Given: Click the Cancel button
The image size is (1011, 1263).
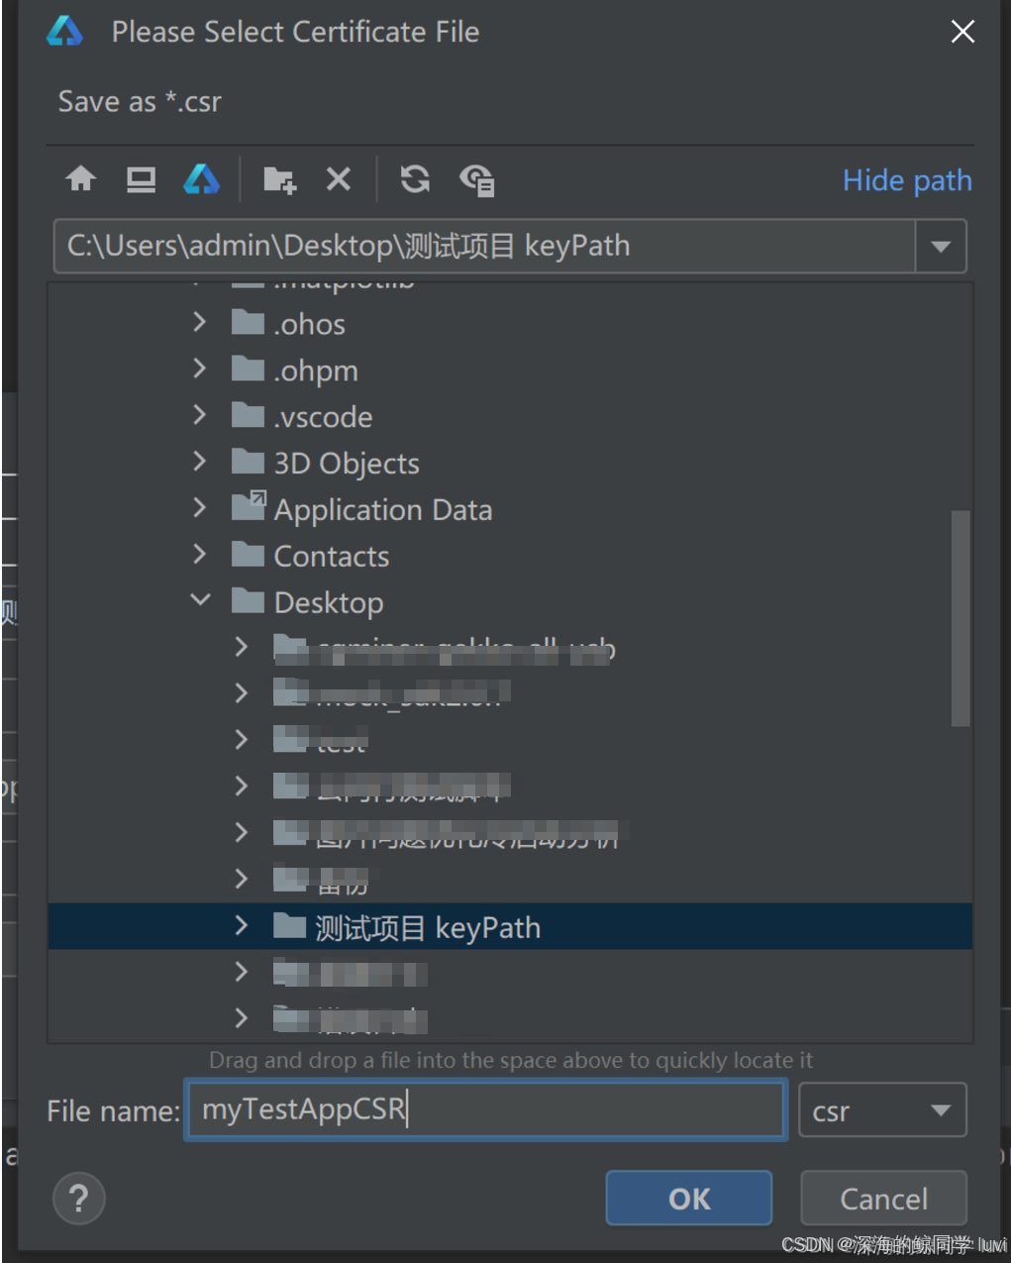Looking at the screenshot, I should (883, 1199).
